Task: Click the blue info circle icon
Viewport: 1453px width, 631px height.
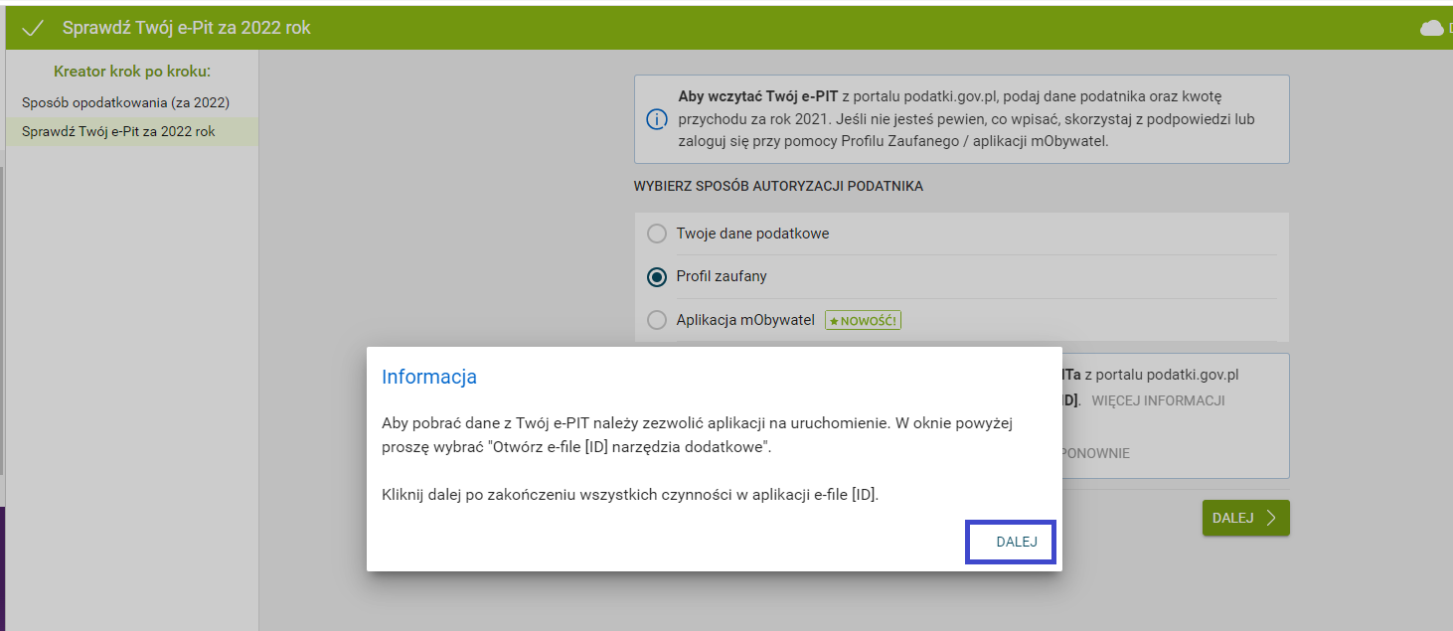Action: click(656, 119)
